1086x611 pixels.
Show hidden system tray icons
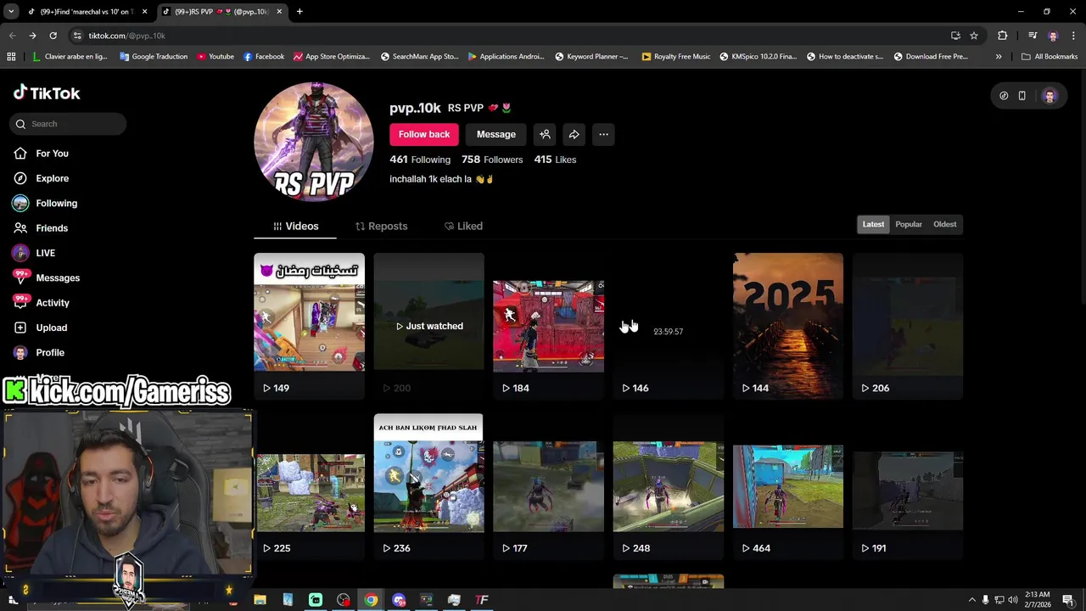(972, 600)
